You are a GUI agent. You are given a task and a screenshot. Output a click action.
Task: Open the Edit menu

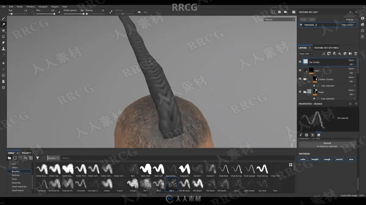11,7
